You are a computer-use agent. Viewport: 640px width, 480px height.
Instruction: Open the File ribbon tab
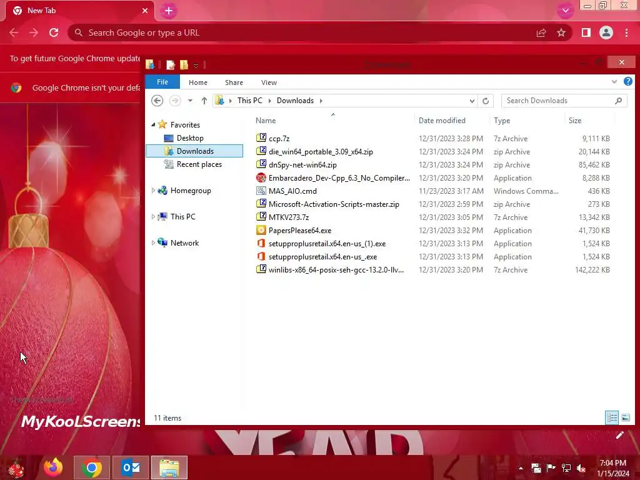(x=162, y=82)
